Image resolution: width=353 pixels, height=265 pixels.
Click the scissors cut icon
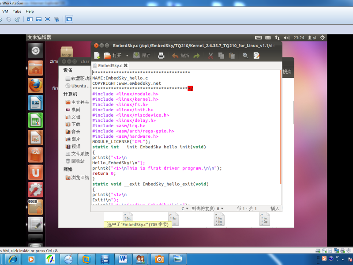(211, 56)
